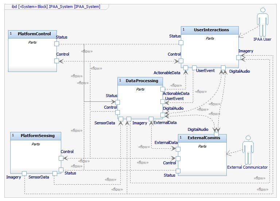Select the External Communicator actor figure

coord(248,149)
